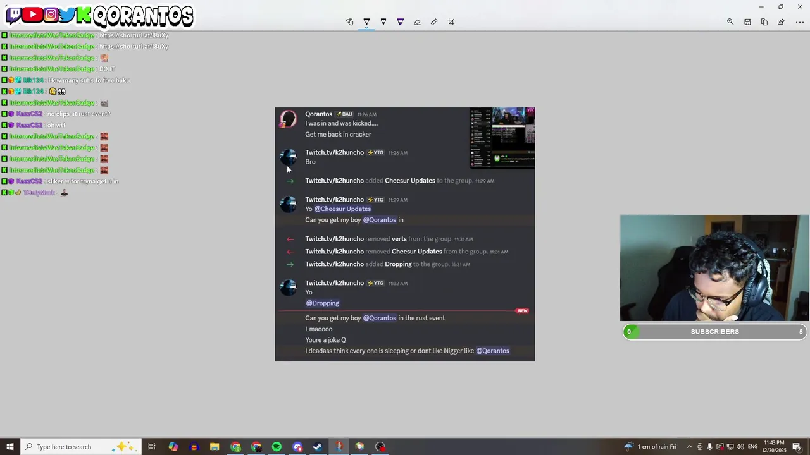Click the 'no clips at rust event?' chat line
Viewport: 810px width, 455px height.
78,114
